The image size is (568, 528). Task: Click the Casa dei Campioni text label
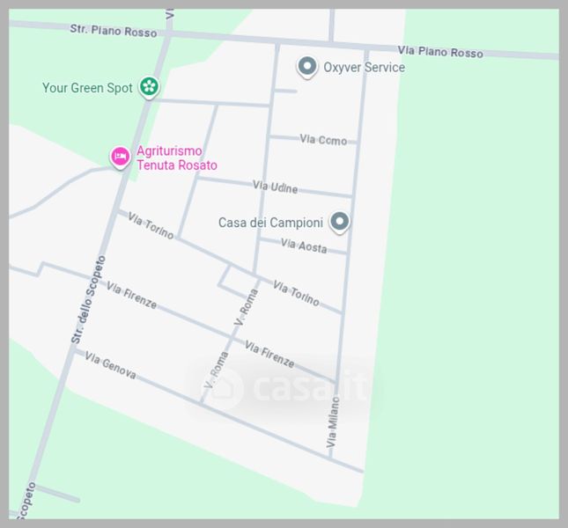click(x=270, y=223)
